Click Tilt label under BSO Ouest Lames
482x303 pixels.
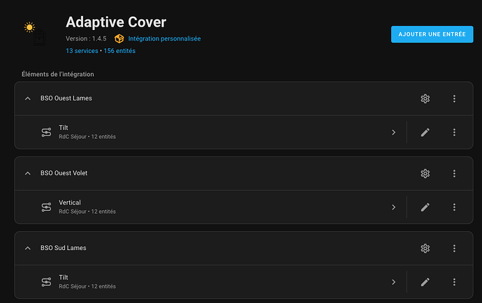(64, 128)
